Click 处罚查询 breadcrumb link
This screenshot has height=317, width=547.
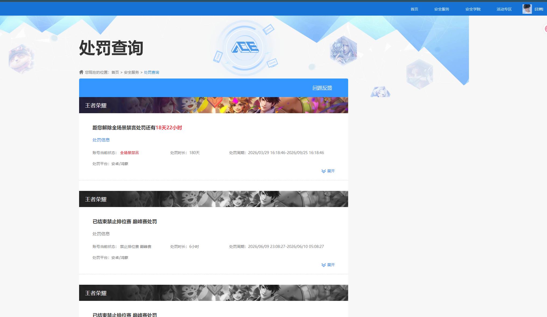pyautogui.click(x=151, y=72)
